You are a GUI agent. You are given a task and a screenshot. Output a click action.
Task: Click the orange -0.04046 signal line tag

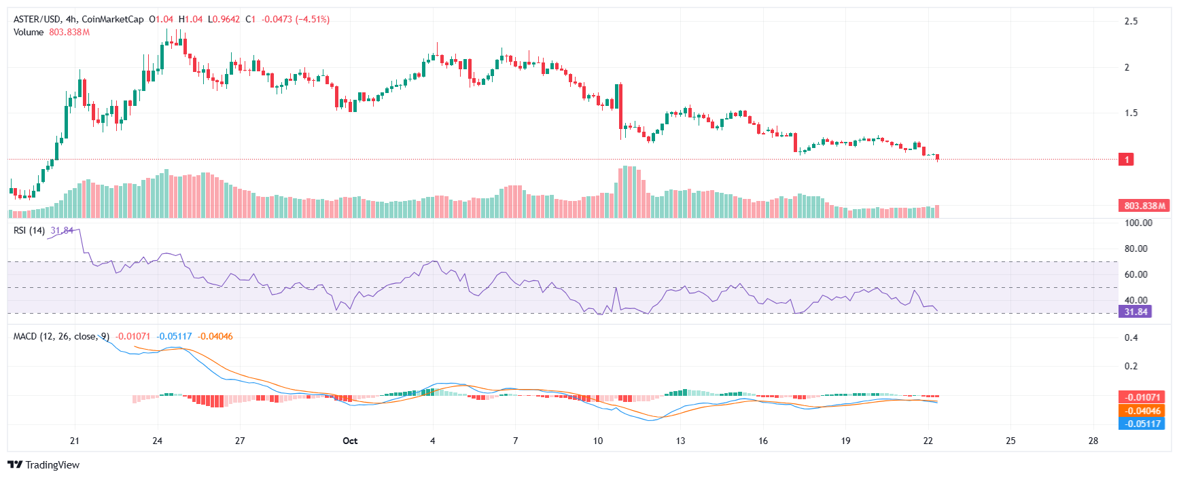point(1142,411)
